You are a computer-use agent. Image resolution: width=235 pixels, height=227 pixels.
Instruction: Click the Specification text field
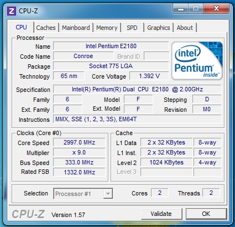pos(137,89)
